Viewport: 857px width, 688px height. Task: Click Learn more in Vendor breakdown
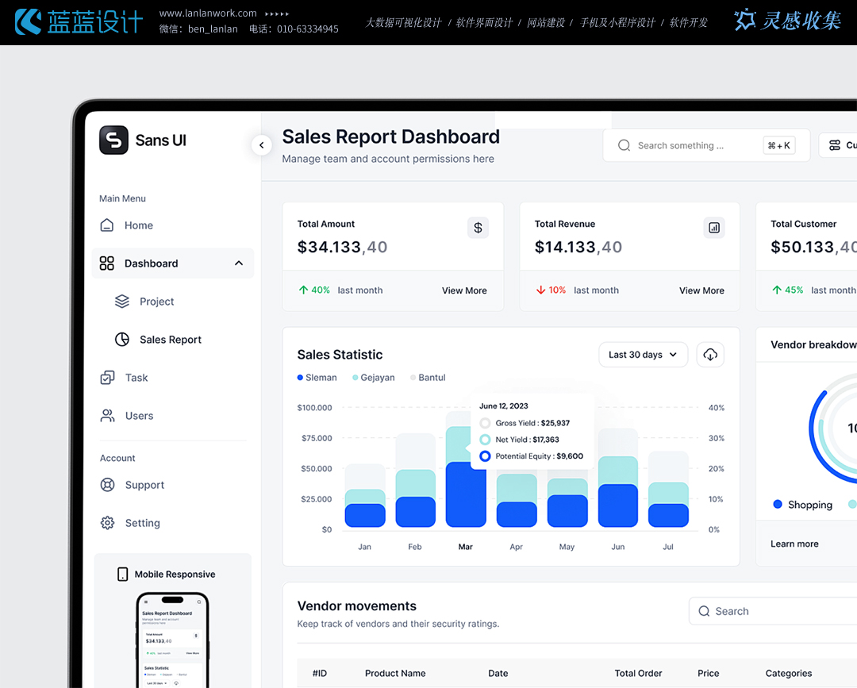pyautogui.click(x=794, y=544)
